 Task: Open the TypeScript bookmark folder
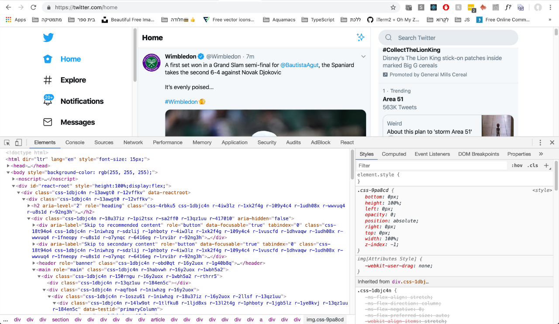click(x=317, y=20)
